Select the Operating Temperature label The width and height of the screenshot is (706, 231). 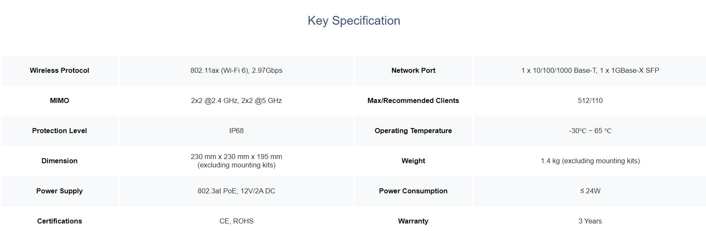(x=413, y=131)
